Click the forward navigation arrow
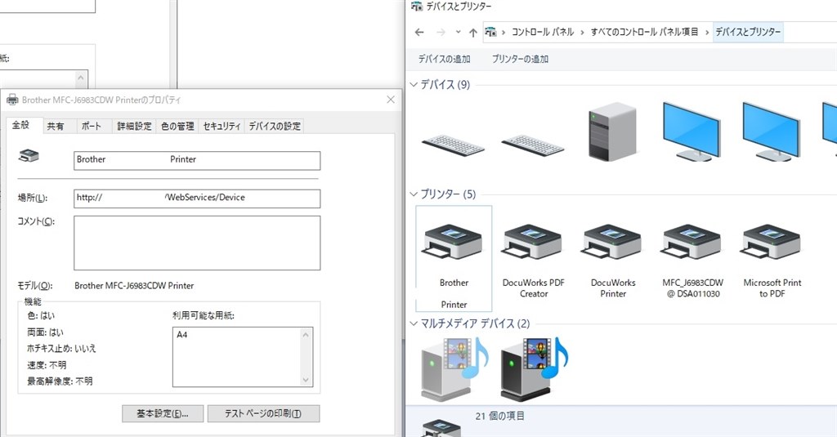 pyautogui.click(x=441, y=33)
